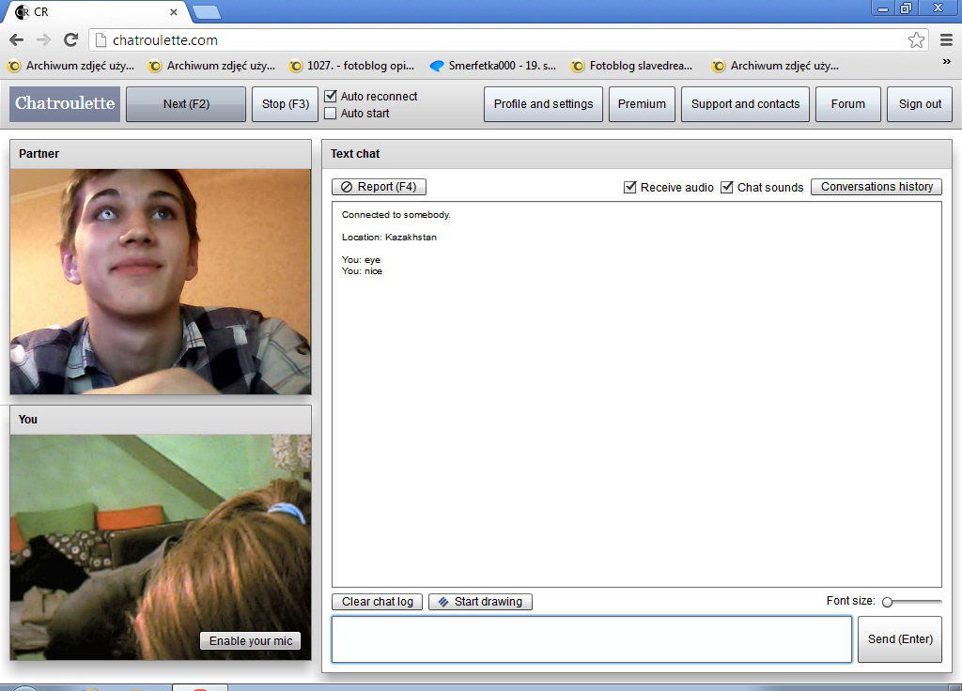Enable your mic on the You video

coord(250,640)
